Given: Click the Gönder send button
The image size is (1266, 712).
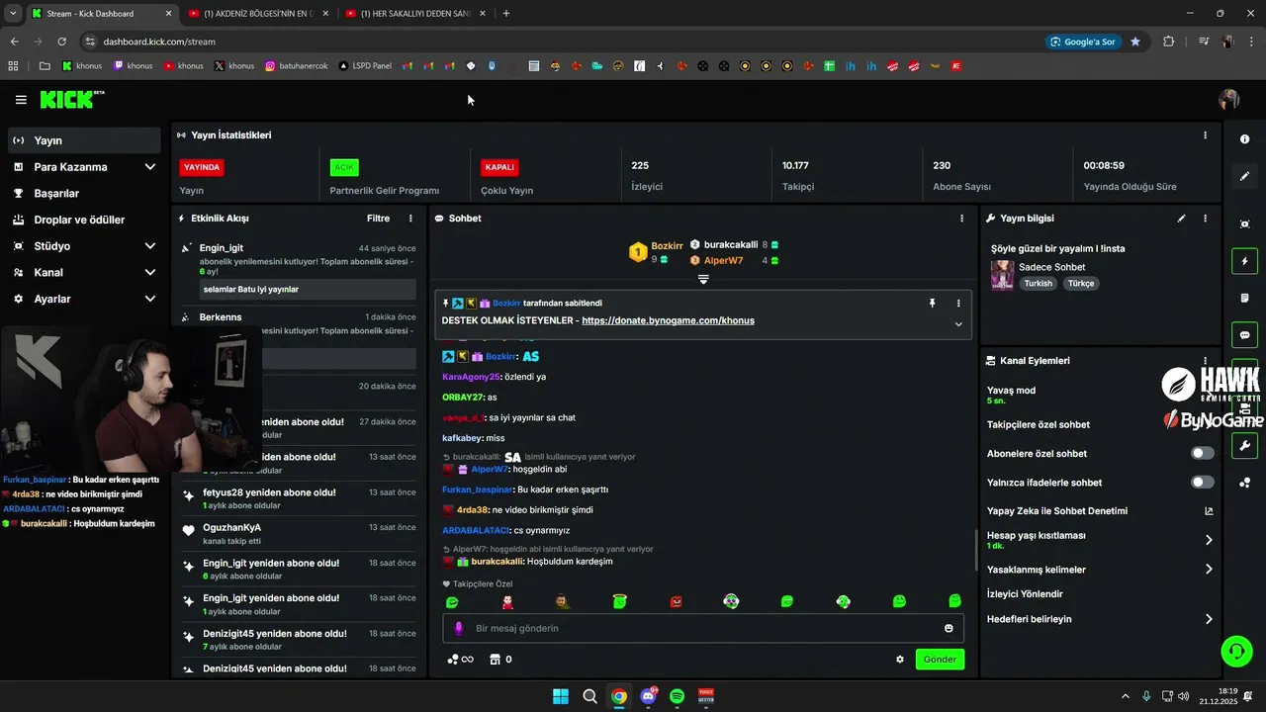Looking at the screenshot, I should [x=940, y=660].
